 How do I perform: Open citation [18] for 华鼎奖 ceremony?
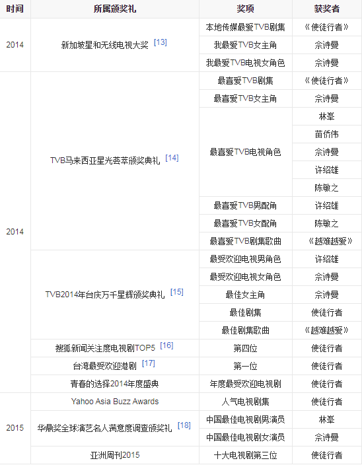tap(184, 425)
